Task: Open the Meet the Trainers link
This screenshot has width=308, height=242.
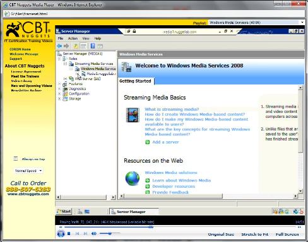Action: (x=25, y=76)
